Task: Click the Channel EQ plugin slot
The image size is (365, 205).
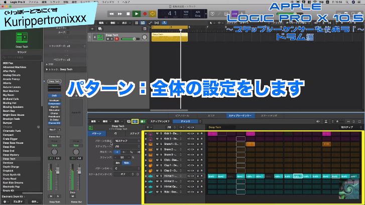Action: tap(54, 123)
